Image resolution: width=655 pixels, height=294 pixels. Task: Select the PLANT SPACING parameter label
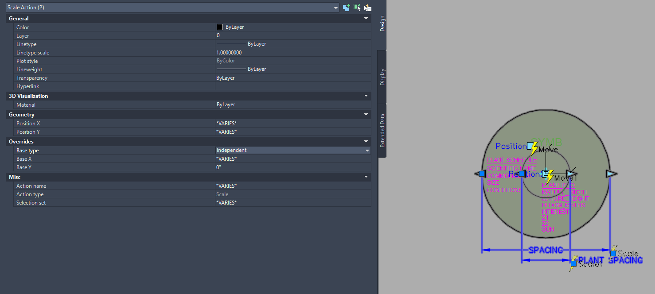click(611, 260)
